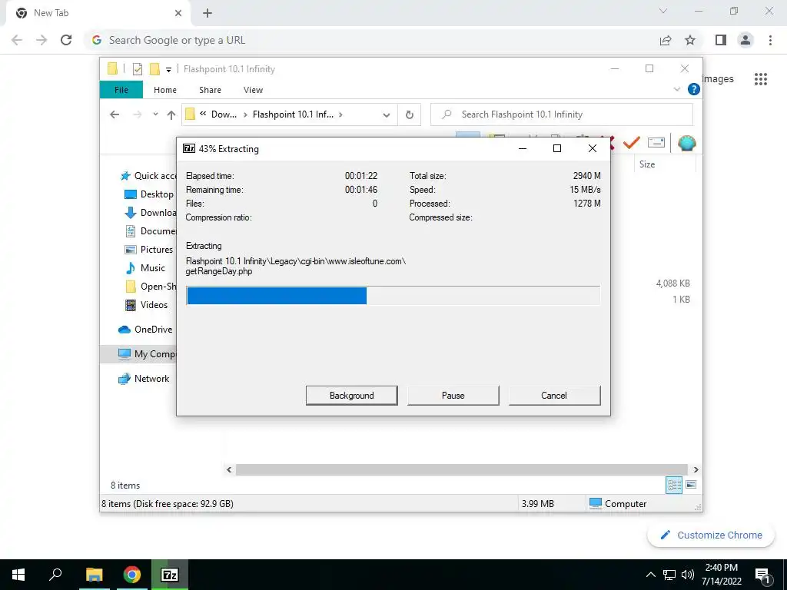Click the New folder quick access icon

tap(154, 68)
